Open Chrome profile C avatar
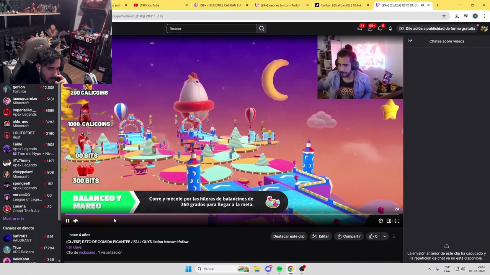Screen dimensions: 490x275 pyautogui.click(x=475, y=16)
